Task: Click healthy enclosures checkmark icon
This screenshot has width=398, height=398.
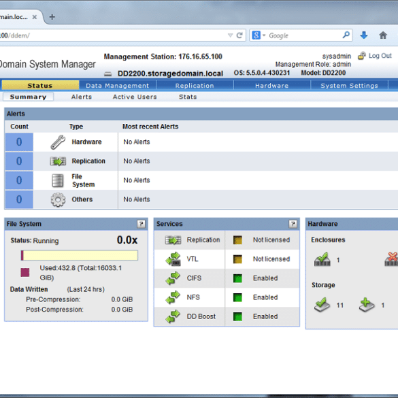Action: tap(322, 259)
